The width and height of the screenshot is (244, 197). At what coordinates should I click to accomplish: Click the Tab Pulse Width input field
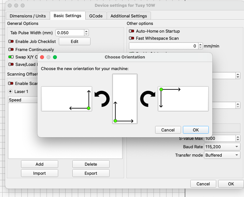click(69, 33)
